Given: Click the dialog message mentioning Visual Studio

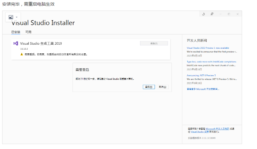Looking at the screenshot, I should (x=105, y=79).
